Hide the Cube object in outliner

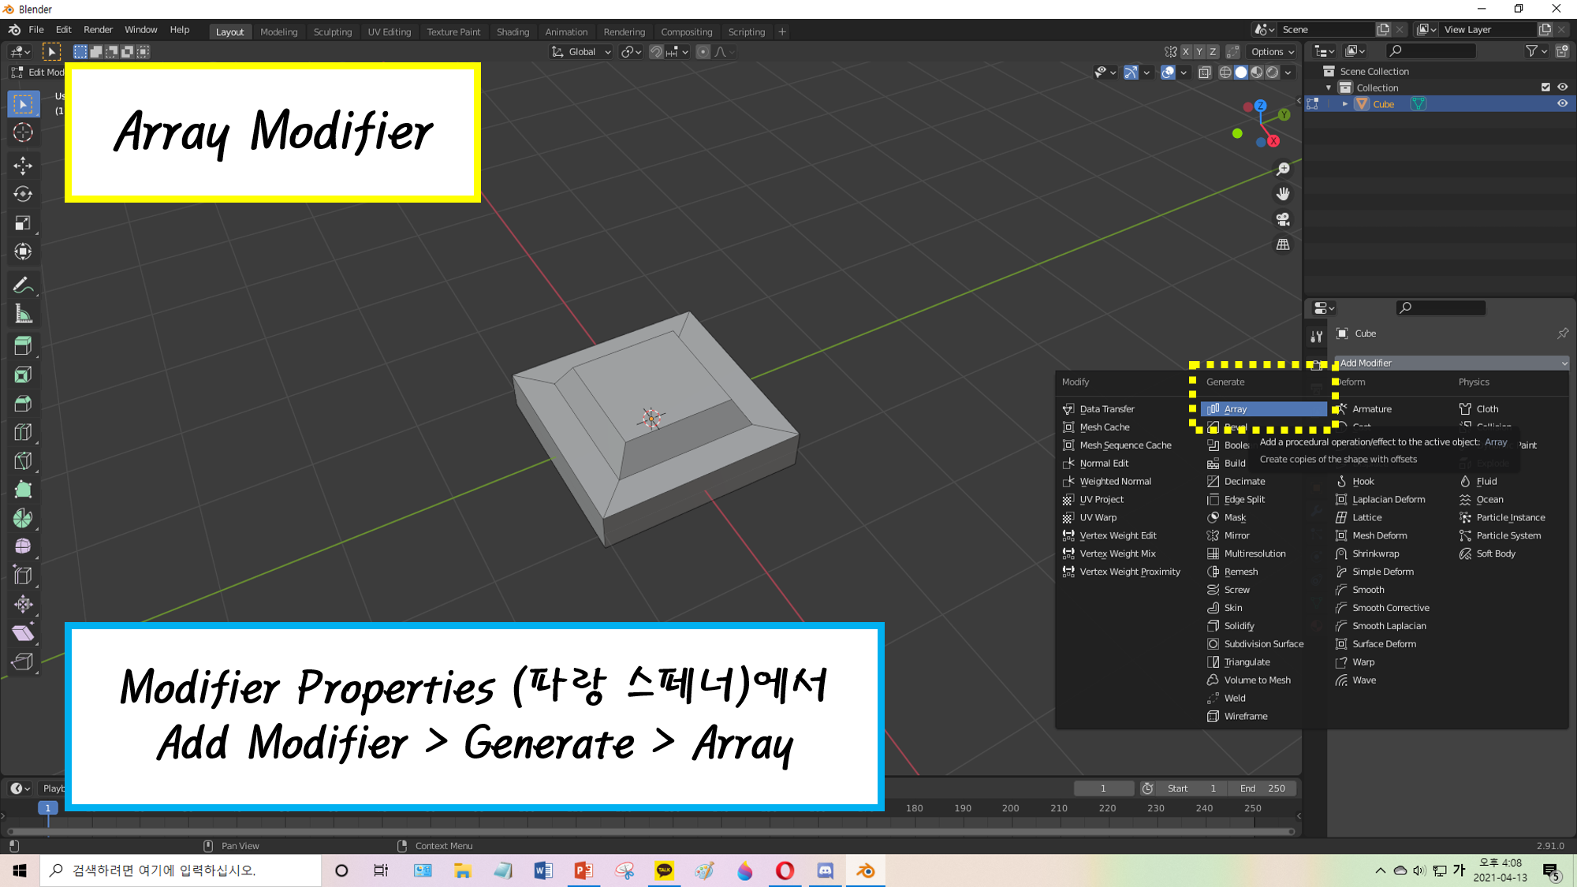click(x=1562, y=104)
